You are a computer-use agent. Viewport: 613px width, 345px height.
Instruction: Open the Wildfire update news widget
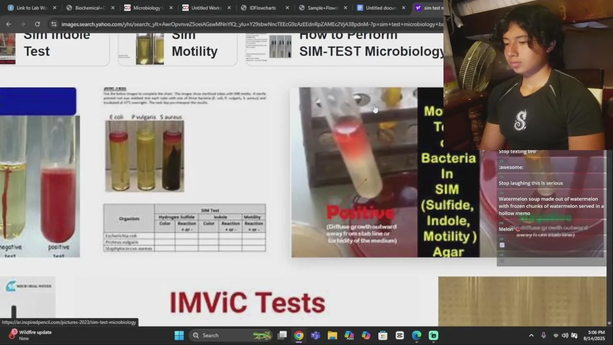coord(30,335)
